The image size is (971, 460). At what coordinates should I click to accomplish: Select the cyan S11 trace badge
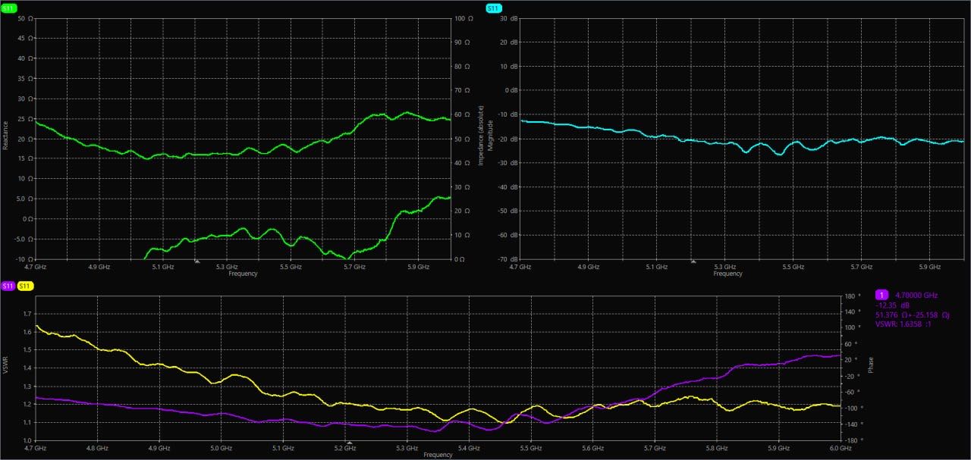point(493,8)
